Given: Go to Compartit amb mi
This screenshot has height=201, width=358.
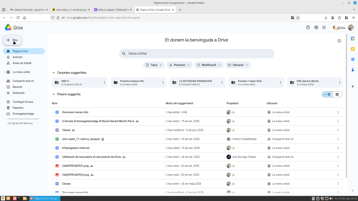Looking at the screenshot, I should pos(23,81).
